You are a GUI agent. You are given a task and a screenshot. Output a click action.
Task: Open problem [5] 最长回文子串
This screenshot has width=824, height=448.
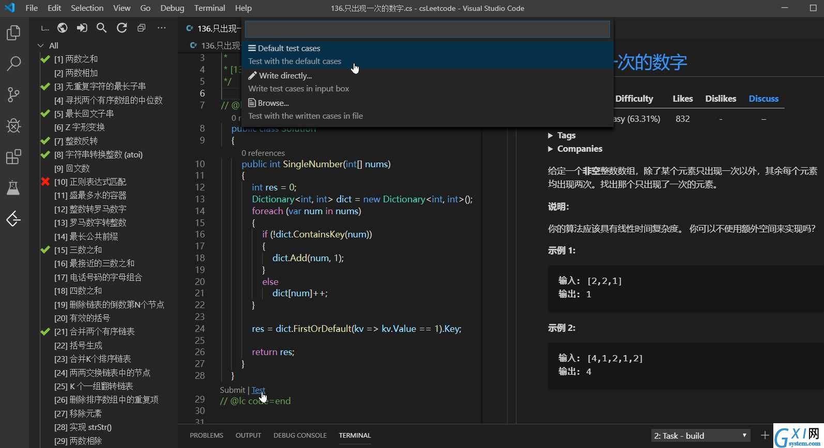(84, 114)
